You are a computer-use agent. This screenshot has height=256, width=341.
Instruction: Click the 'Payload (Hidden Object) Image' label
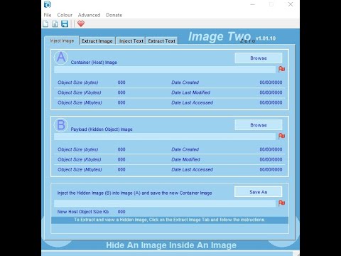pyautogui.click(x=102, y=129)
